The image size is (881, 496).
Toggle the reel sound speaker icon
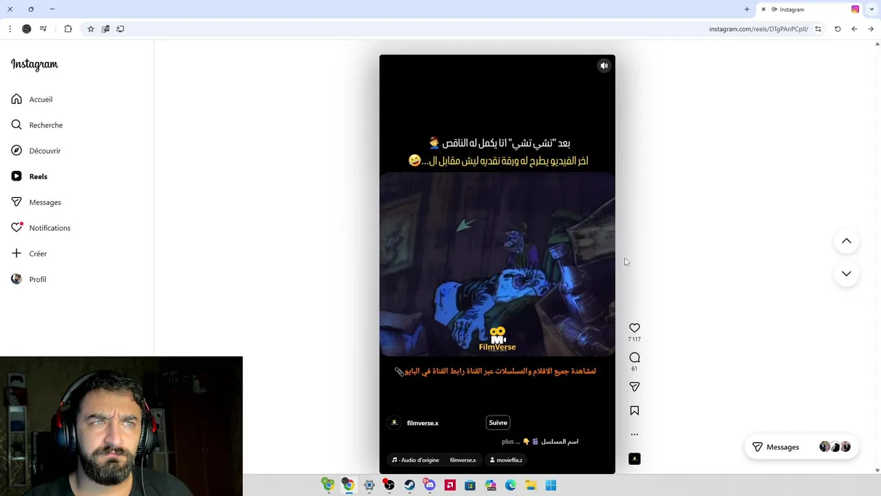(x=604, y=66)
